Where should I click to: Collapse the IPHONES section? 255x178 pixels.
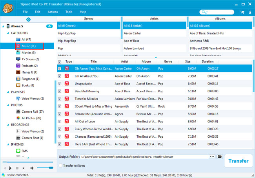point(8,144)
